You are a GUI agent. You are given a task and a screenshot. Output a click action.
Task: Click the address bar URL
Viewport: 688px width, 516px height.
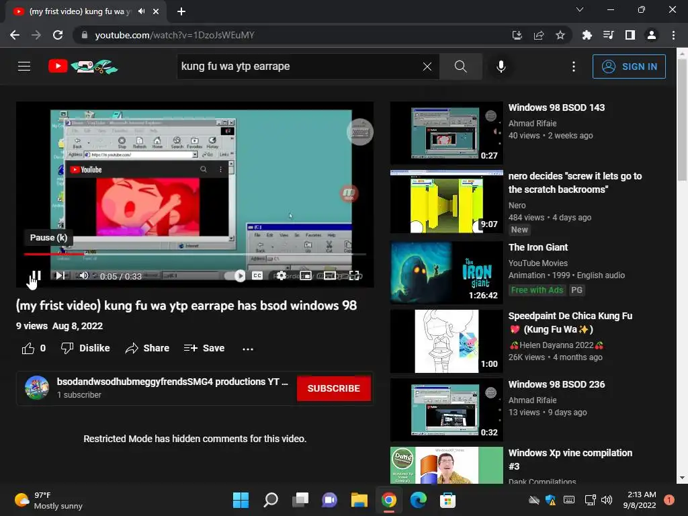(x=175, y=35)
